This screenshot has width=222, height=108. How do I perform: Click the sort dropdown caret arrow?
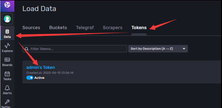coord(184,49)
